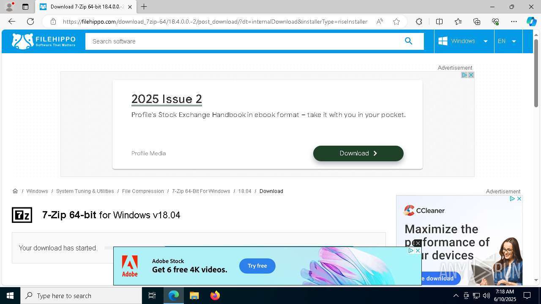Click scrollbar down arrow
Image resolution: width=541 pixels, height=304 pixels.
point(536,280)
